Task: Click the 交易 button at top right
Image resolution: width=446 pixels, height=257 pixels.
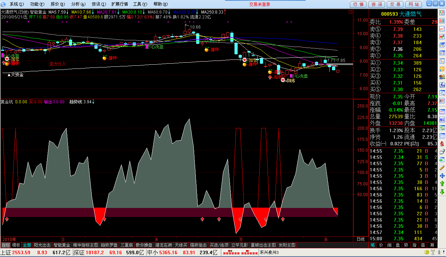Action: pos(395,4)
